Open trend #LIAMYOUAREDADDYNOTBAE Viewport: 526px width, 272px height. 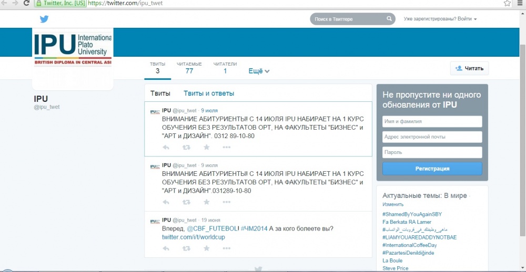point(419,237)
